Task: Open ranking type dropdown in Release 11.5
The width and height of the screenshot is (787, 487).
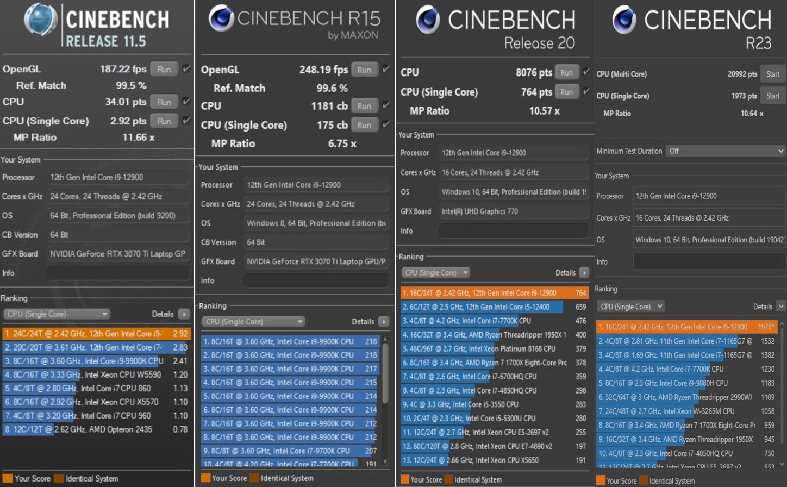Action: coord(57,314)
